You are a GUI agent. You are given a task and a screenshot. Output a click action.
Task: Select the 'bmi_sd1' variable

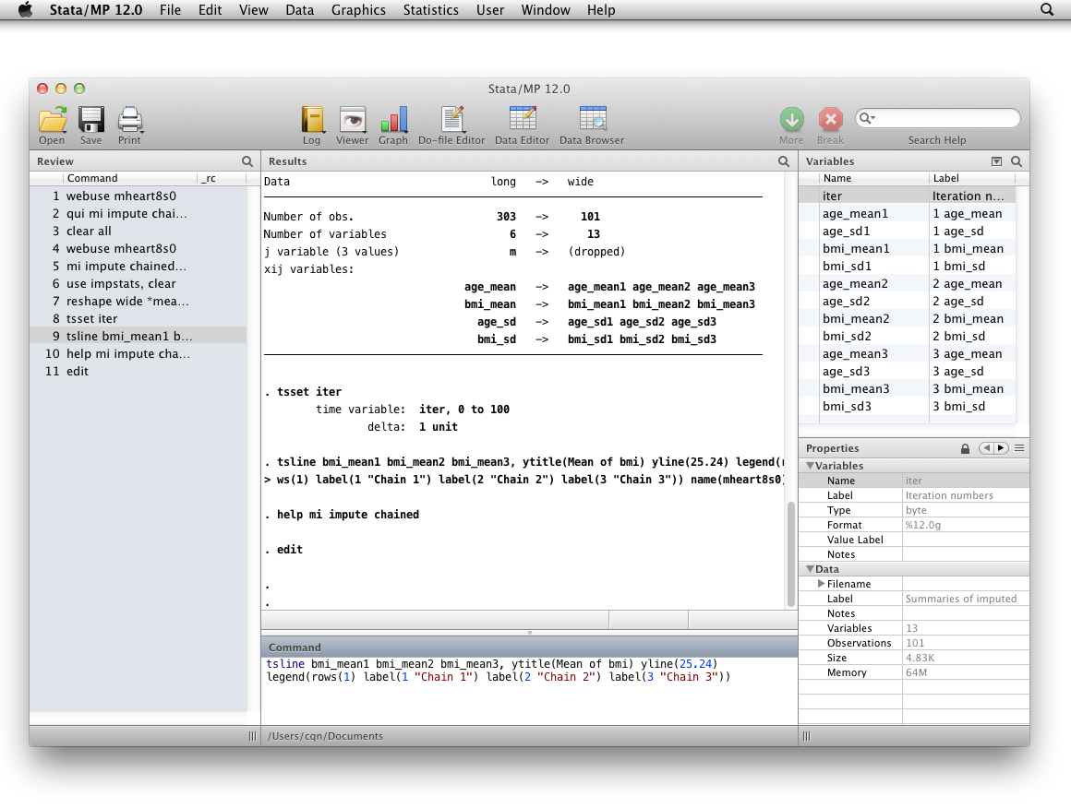(907, 267)
